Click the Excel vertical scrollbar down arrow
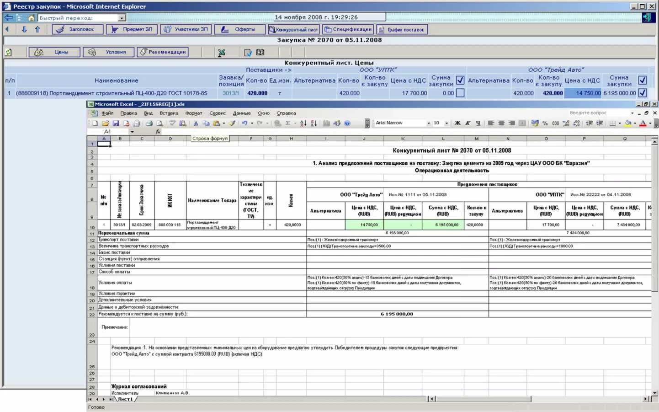 (x=655, y=393)
